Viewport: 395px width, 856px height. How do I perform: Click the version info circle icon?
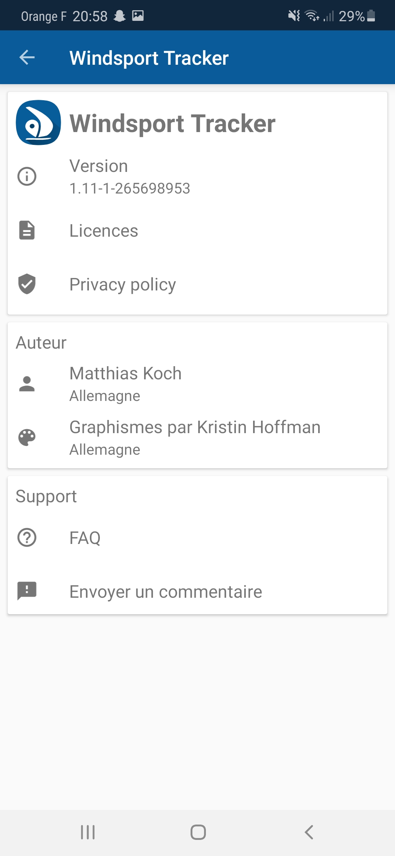coord(27,176)
